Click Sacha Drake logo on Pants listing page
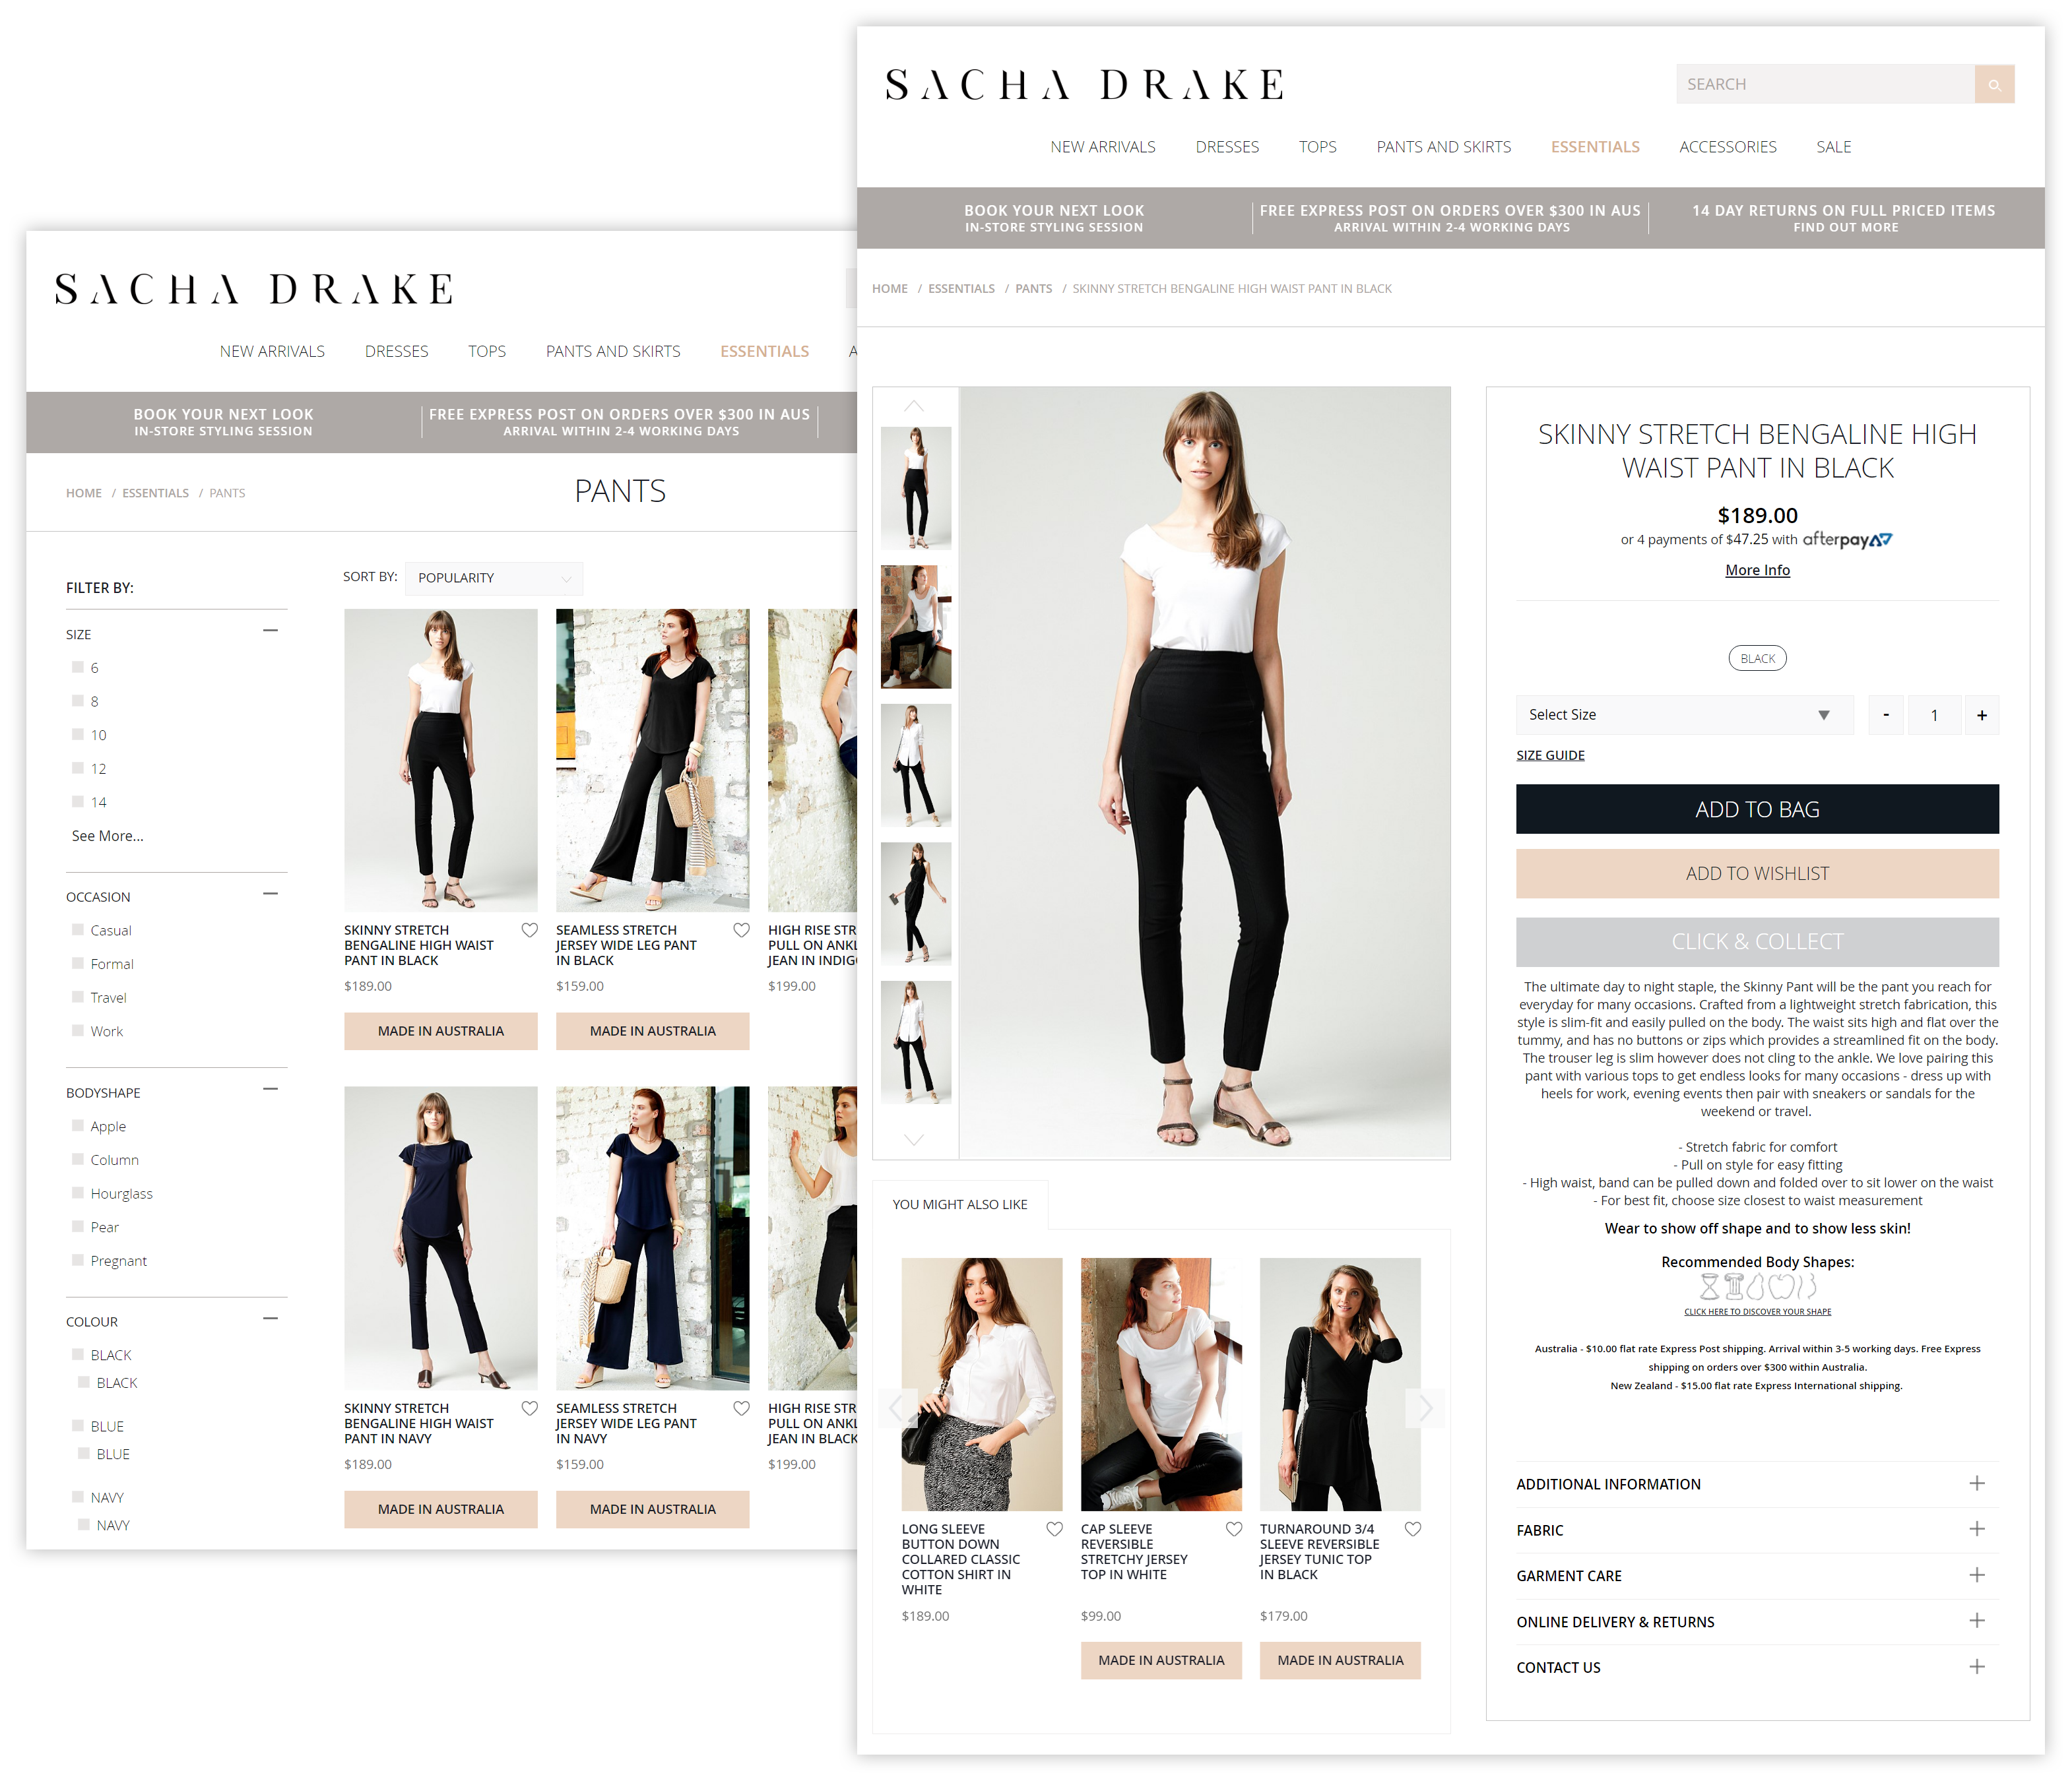Screen dimensions: 2072x1781 [254, 290]
